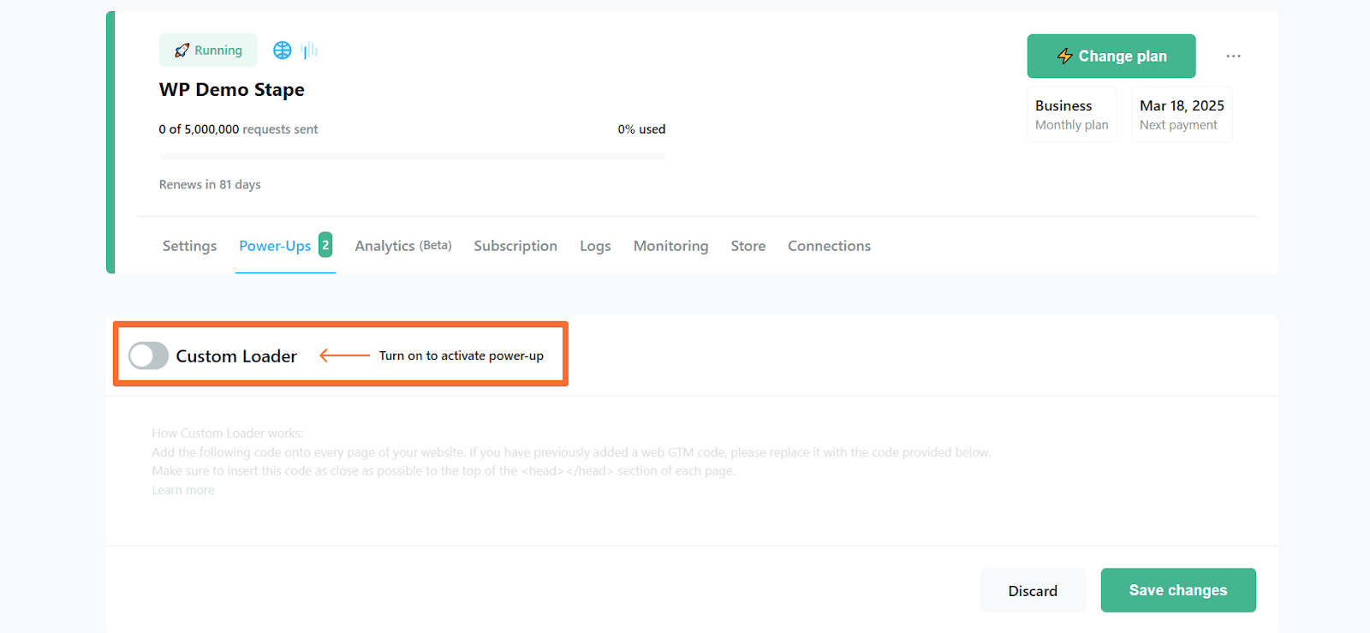Enable the Custom Loader toggle
Image resolution: width=1370 pixels, height=633 pixels.
[x=148, y=355]
